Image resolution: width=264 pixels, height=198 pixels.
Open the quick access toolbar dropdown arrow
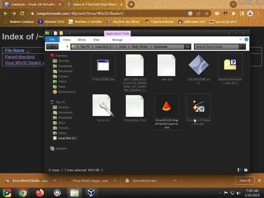coord(66,34)
